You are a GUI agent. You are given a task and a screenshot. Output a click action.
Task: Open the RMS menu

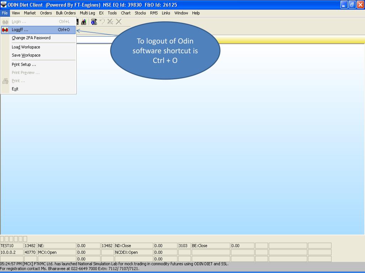point(154,13)
